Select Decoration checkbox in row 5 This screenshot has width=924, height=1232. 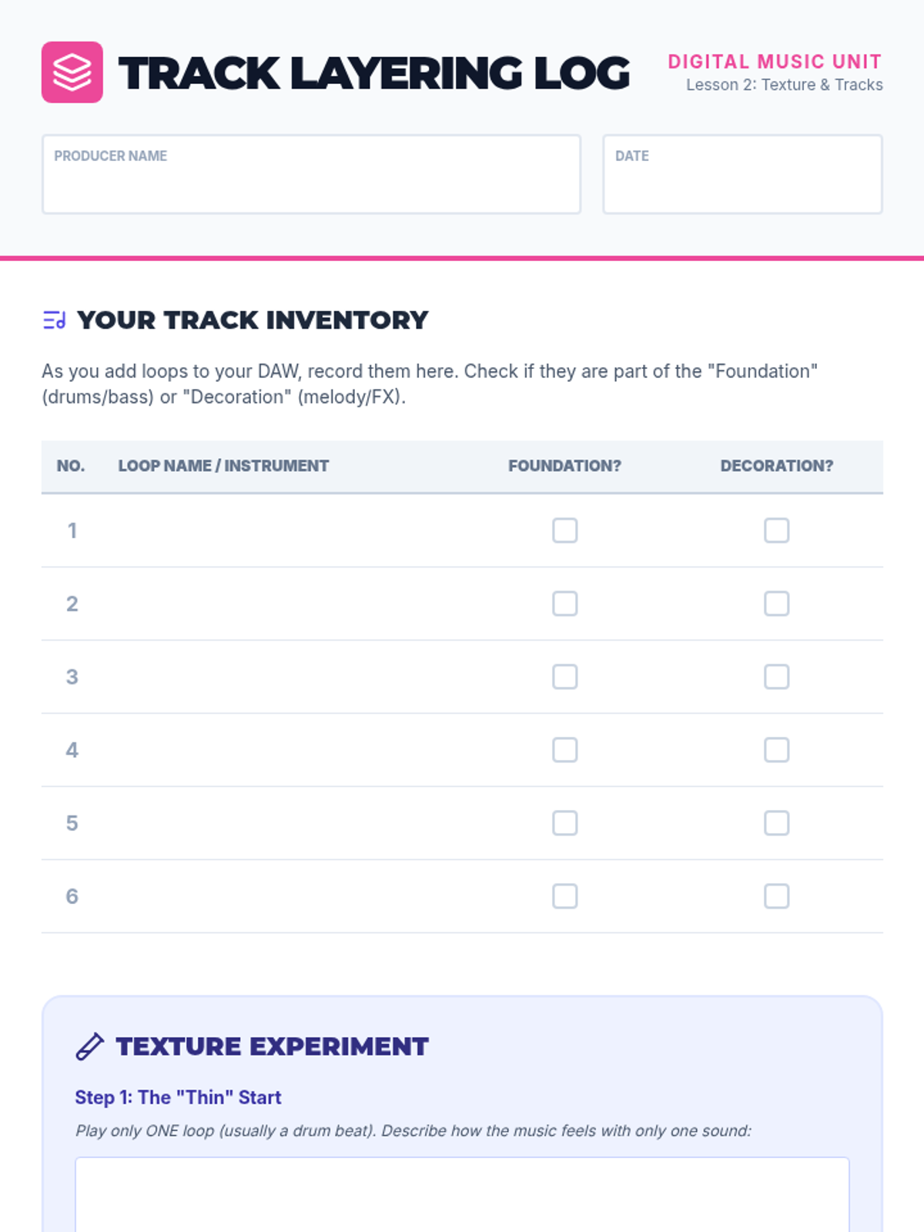coord(776,823)
